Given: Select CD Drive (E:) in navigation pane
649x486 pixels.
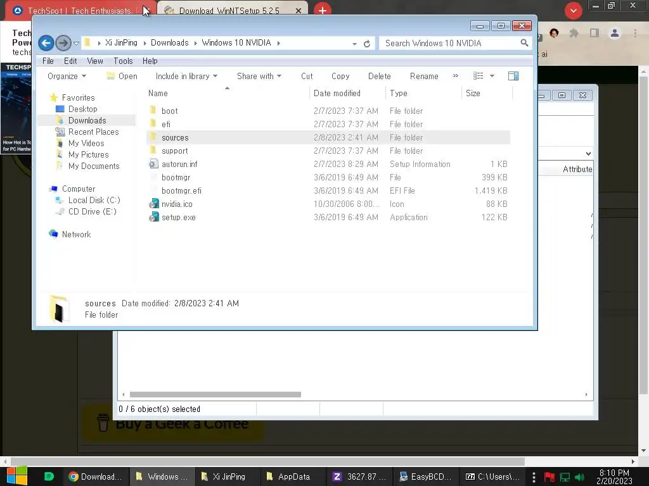Looking at the screenshot, I should (x=93, y=211).
